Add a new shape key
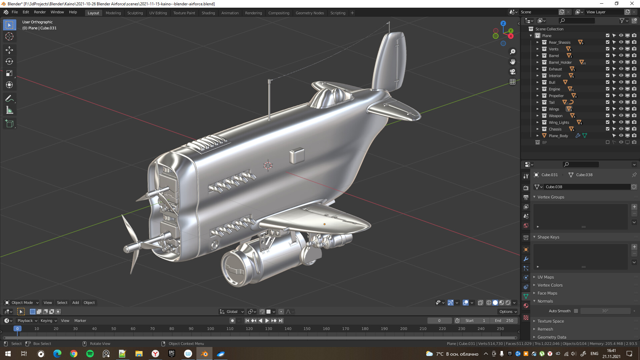 click(634, 247)
